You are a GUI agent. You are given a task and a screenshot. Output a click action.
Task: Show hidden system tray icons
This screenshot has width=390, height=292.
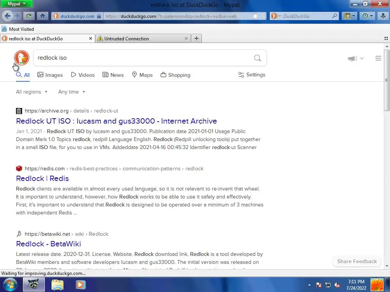(309, 285)
